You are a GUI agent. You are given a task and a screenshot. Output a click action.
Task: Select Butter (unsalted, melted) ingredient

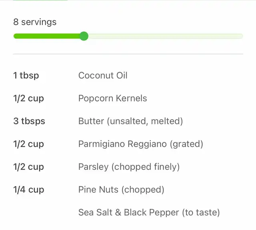point(130,121)
